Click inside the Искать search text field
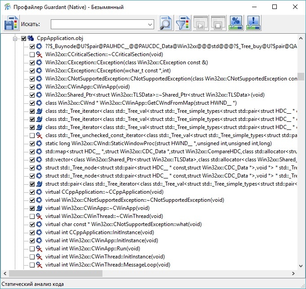 pyautogui.click(x=99, y=24)
